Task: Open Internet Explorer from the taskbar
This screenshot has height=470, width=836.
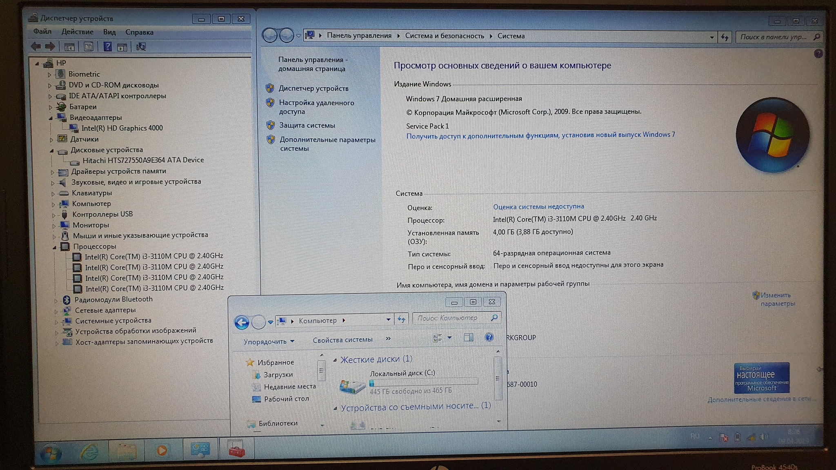Action: [x=89, y=452]
